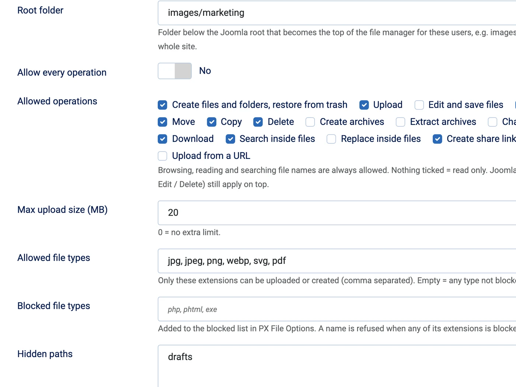Viewport: 516px width, 387px height.
Task: Click the Max upload size (MB) label
Action: [62, 210]
